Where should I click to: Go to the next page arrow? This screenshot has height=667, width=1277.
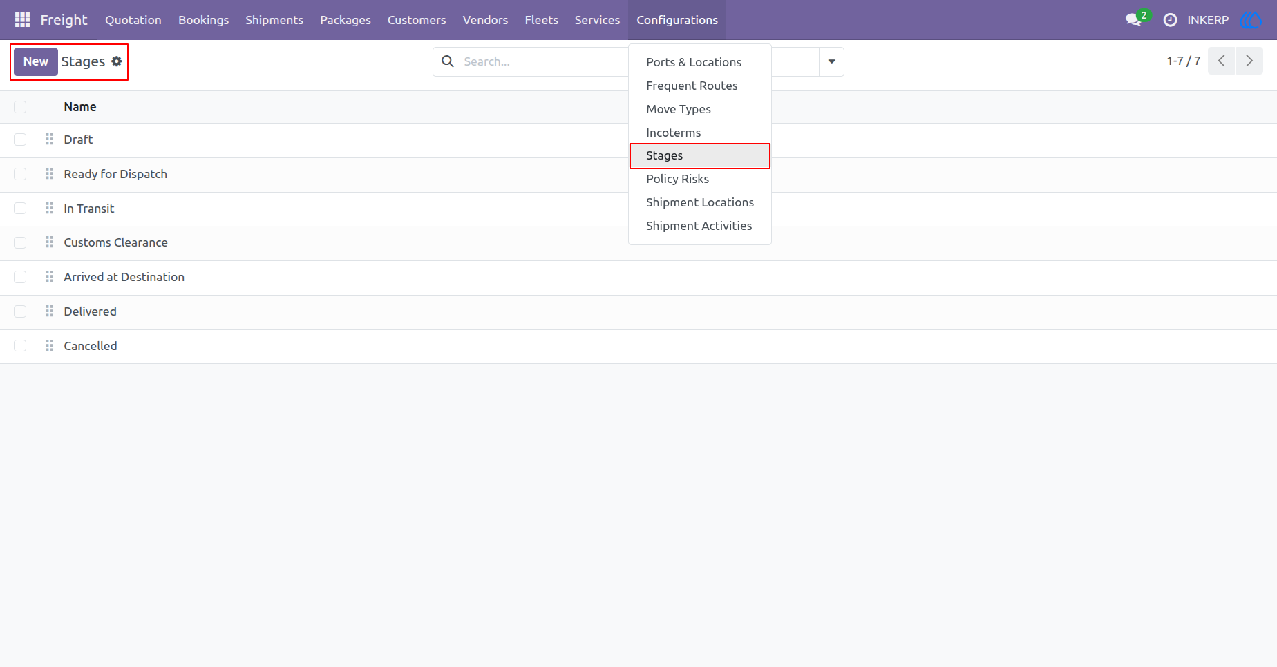click(1249, 61)
